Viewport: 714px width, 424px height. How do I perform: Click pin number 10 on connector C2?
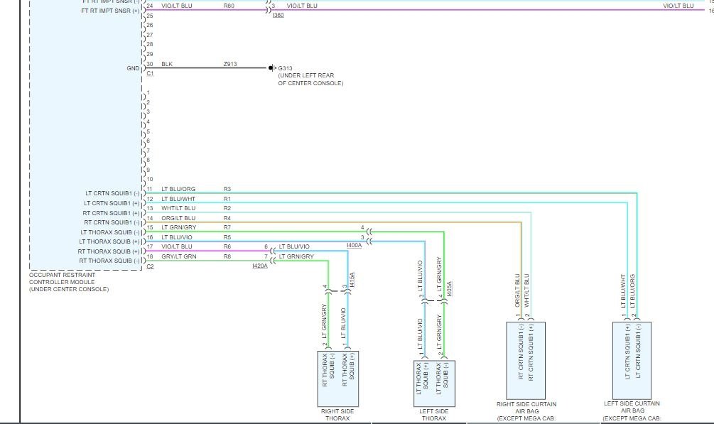point(150,179)
